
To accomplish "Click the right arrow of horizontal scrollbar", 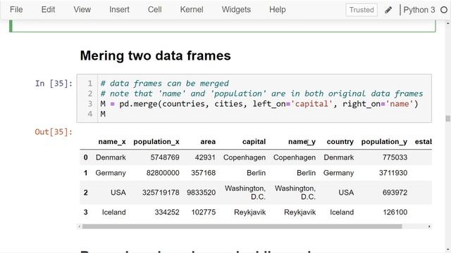I will click(429, 226).
